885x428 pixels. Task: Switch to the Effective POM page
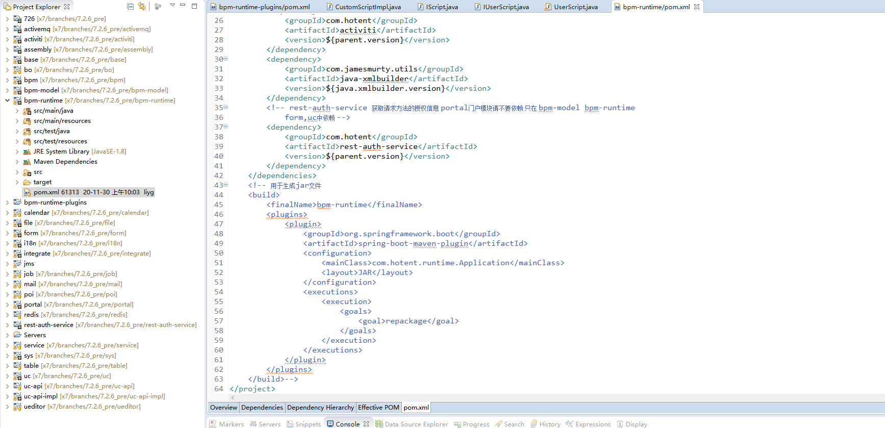pos(378,408)
